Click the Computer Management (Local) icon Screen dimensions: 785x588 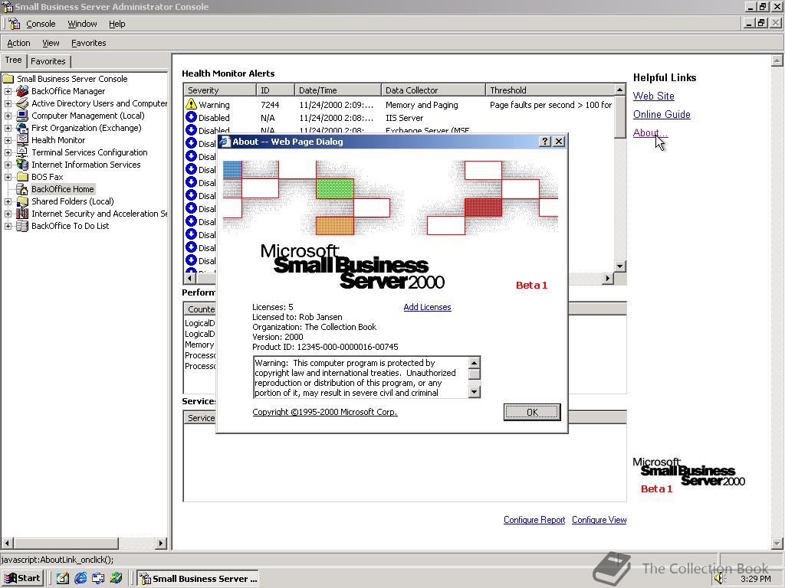click(22, 116)
